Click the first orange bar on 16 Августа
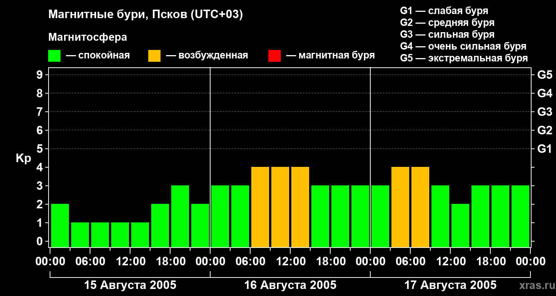 [260, 207]
